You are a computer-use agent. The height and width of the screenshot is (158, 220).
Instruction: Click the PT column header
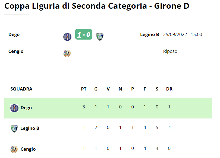[x=84, y=89]
